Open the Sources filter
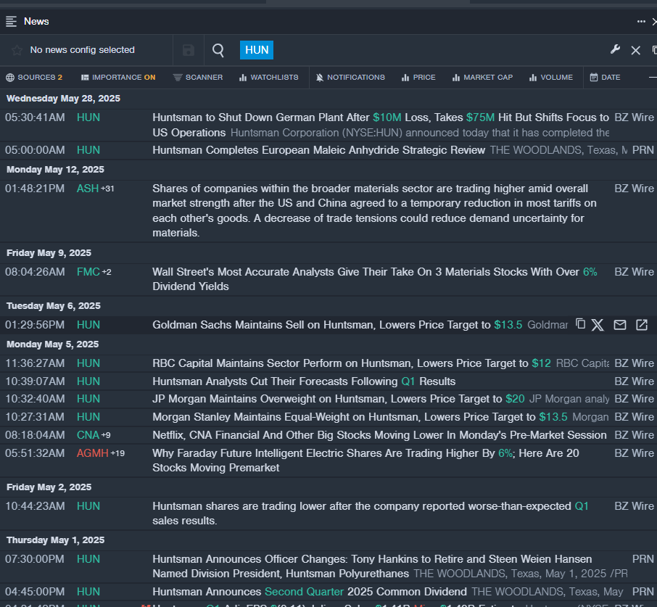 click(x=34, y=78)
